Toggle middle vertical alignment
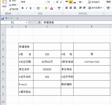112x105 pixels. click(71, 2)
